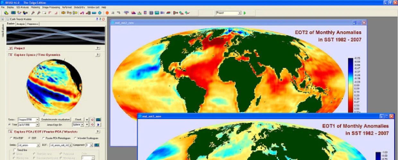The image size is (398, 160).
Task: Click the pin icon left of the Earth Trends Modeler title
Action: (8, 19)
